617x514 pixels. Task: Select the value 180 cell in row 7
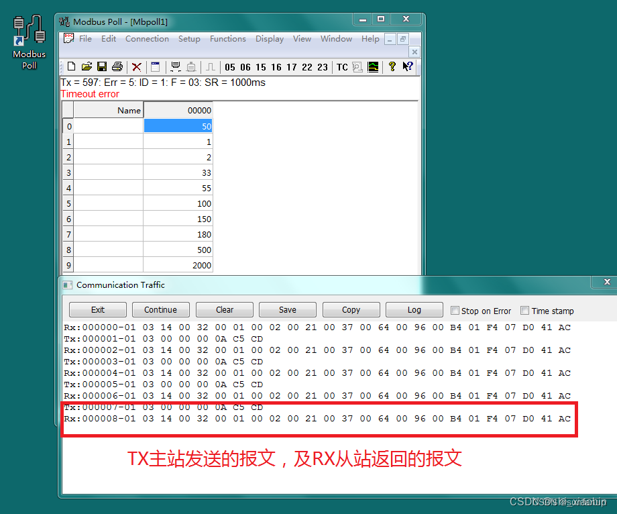(x=178, y=234)
